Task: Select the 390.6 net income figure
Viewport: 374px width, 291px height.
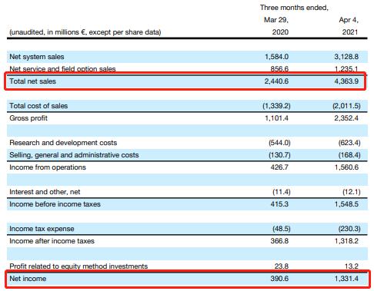Action: pos(279,279)
